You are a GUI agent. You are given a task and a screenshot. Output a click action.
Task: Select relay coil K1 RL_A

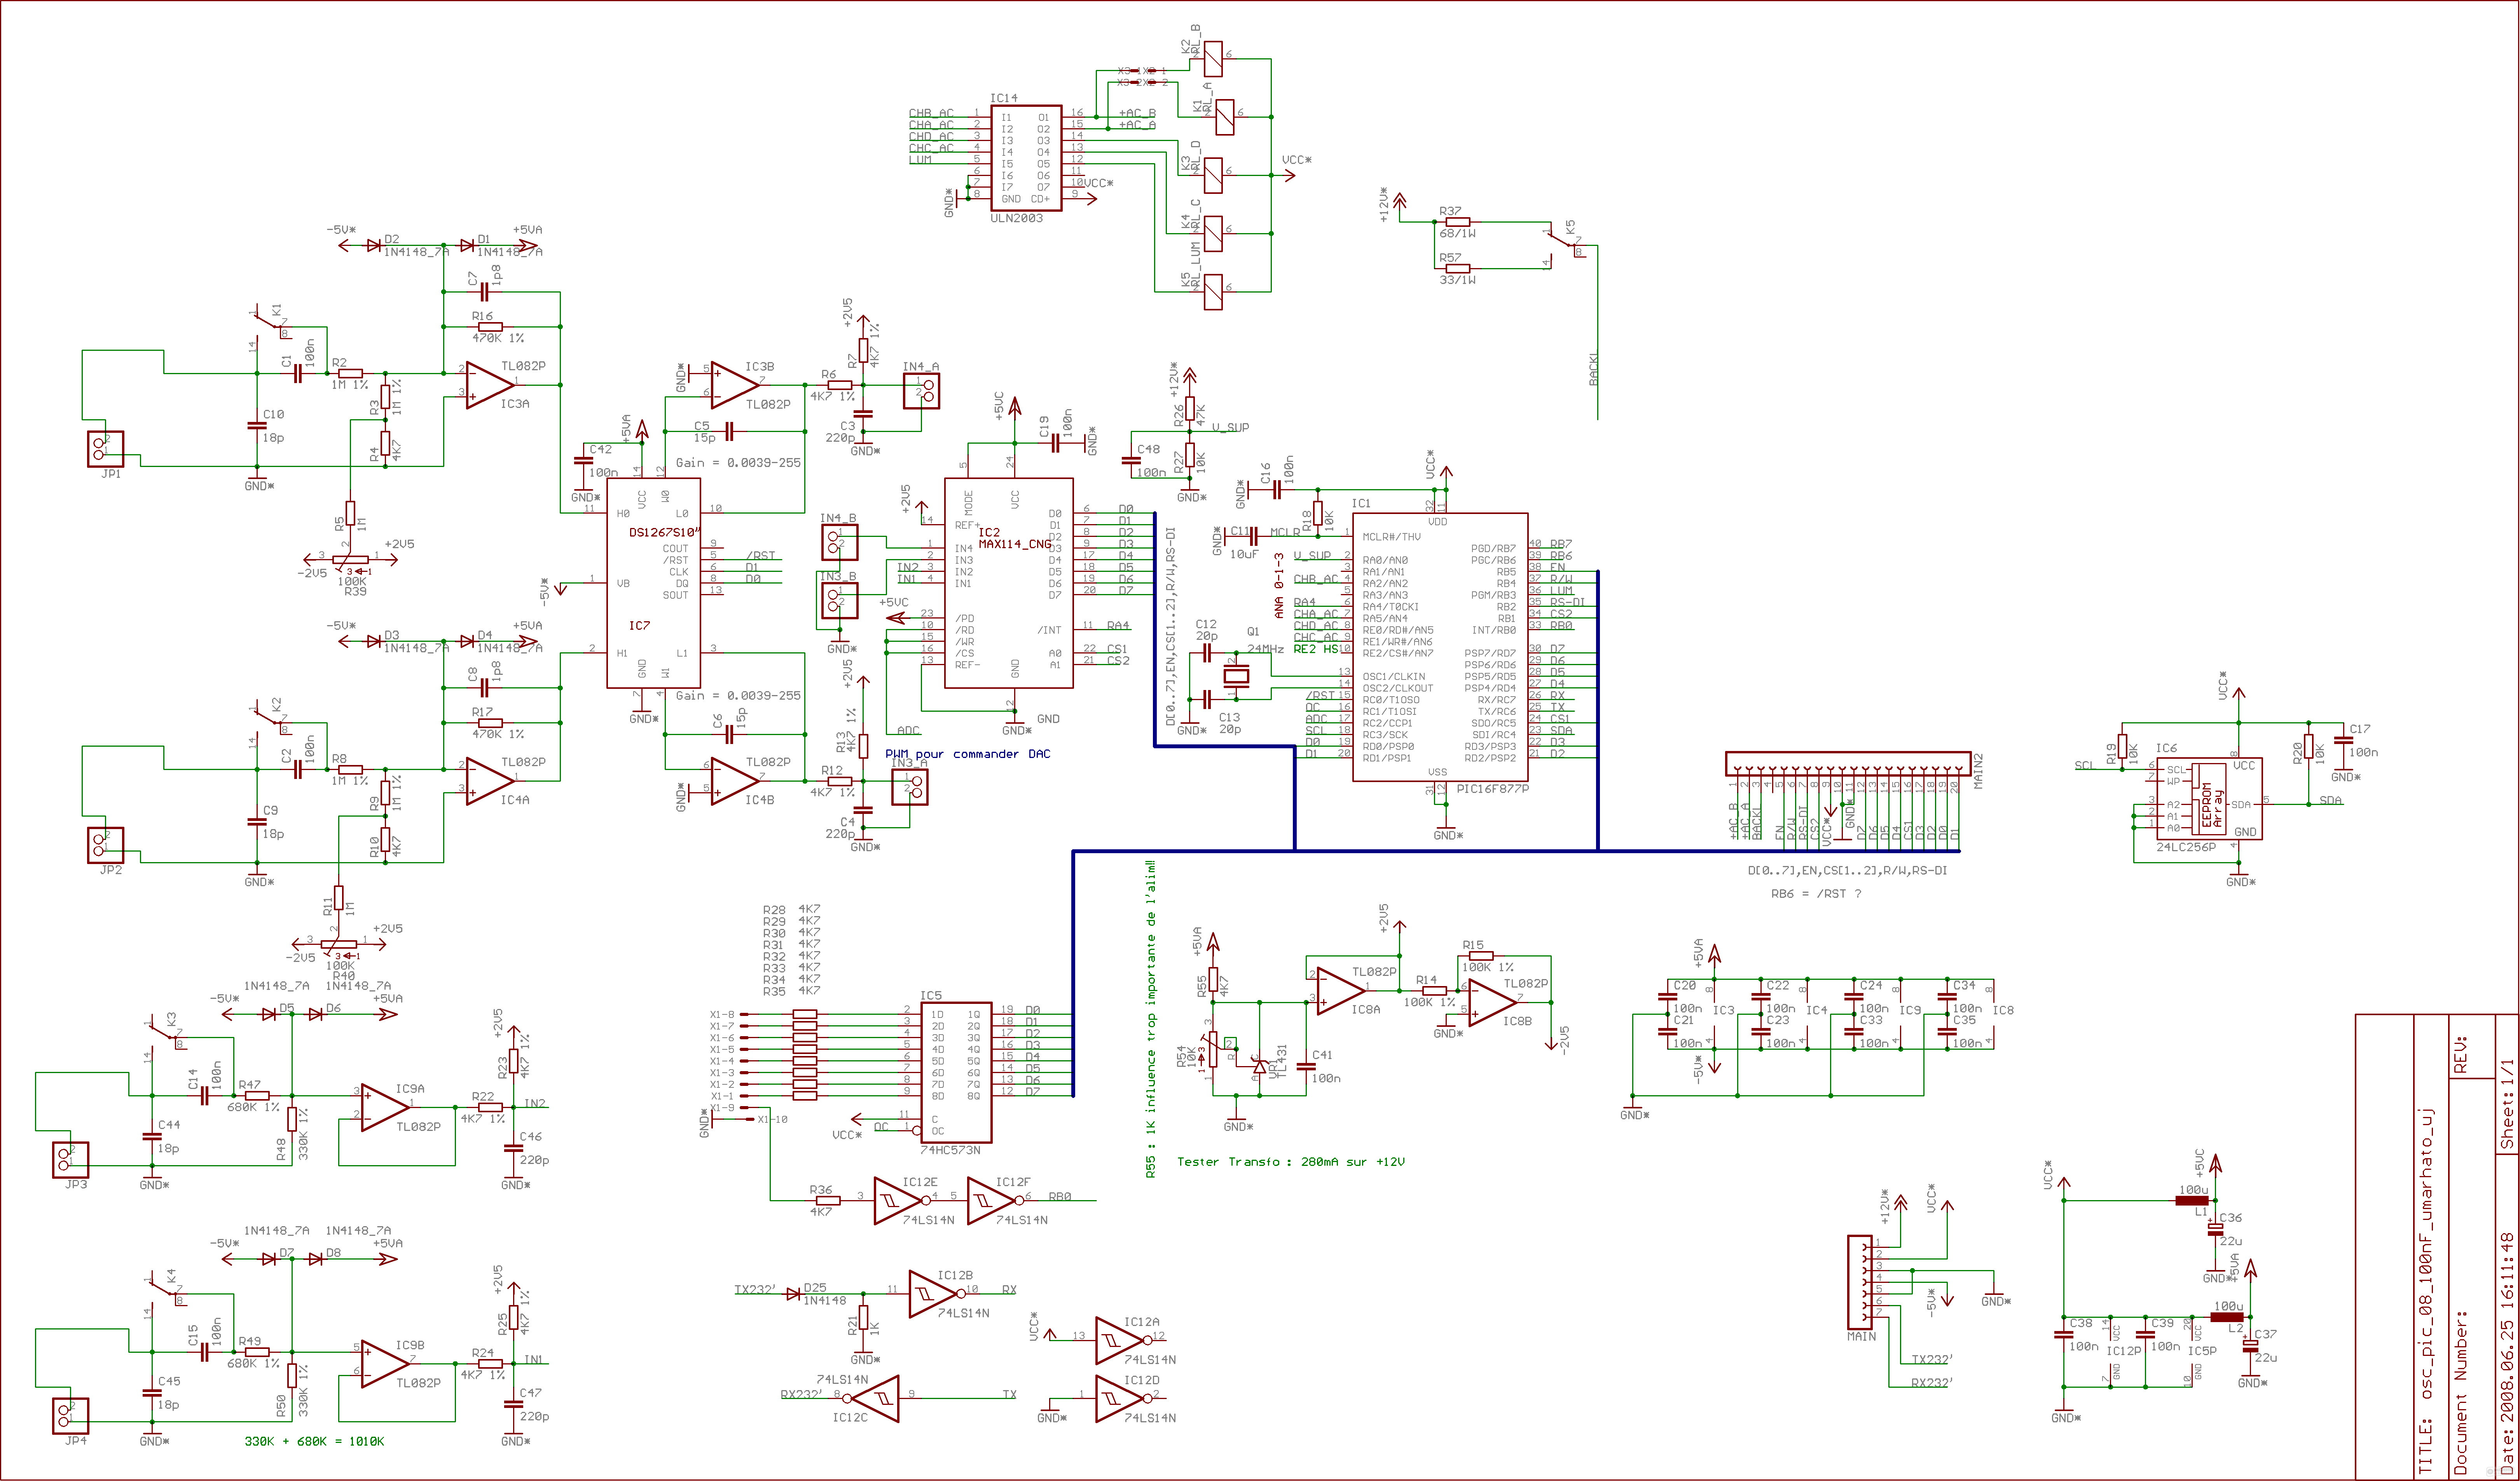(x=1225, y=117)
